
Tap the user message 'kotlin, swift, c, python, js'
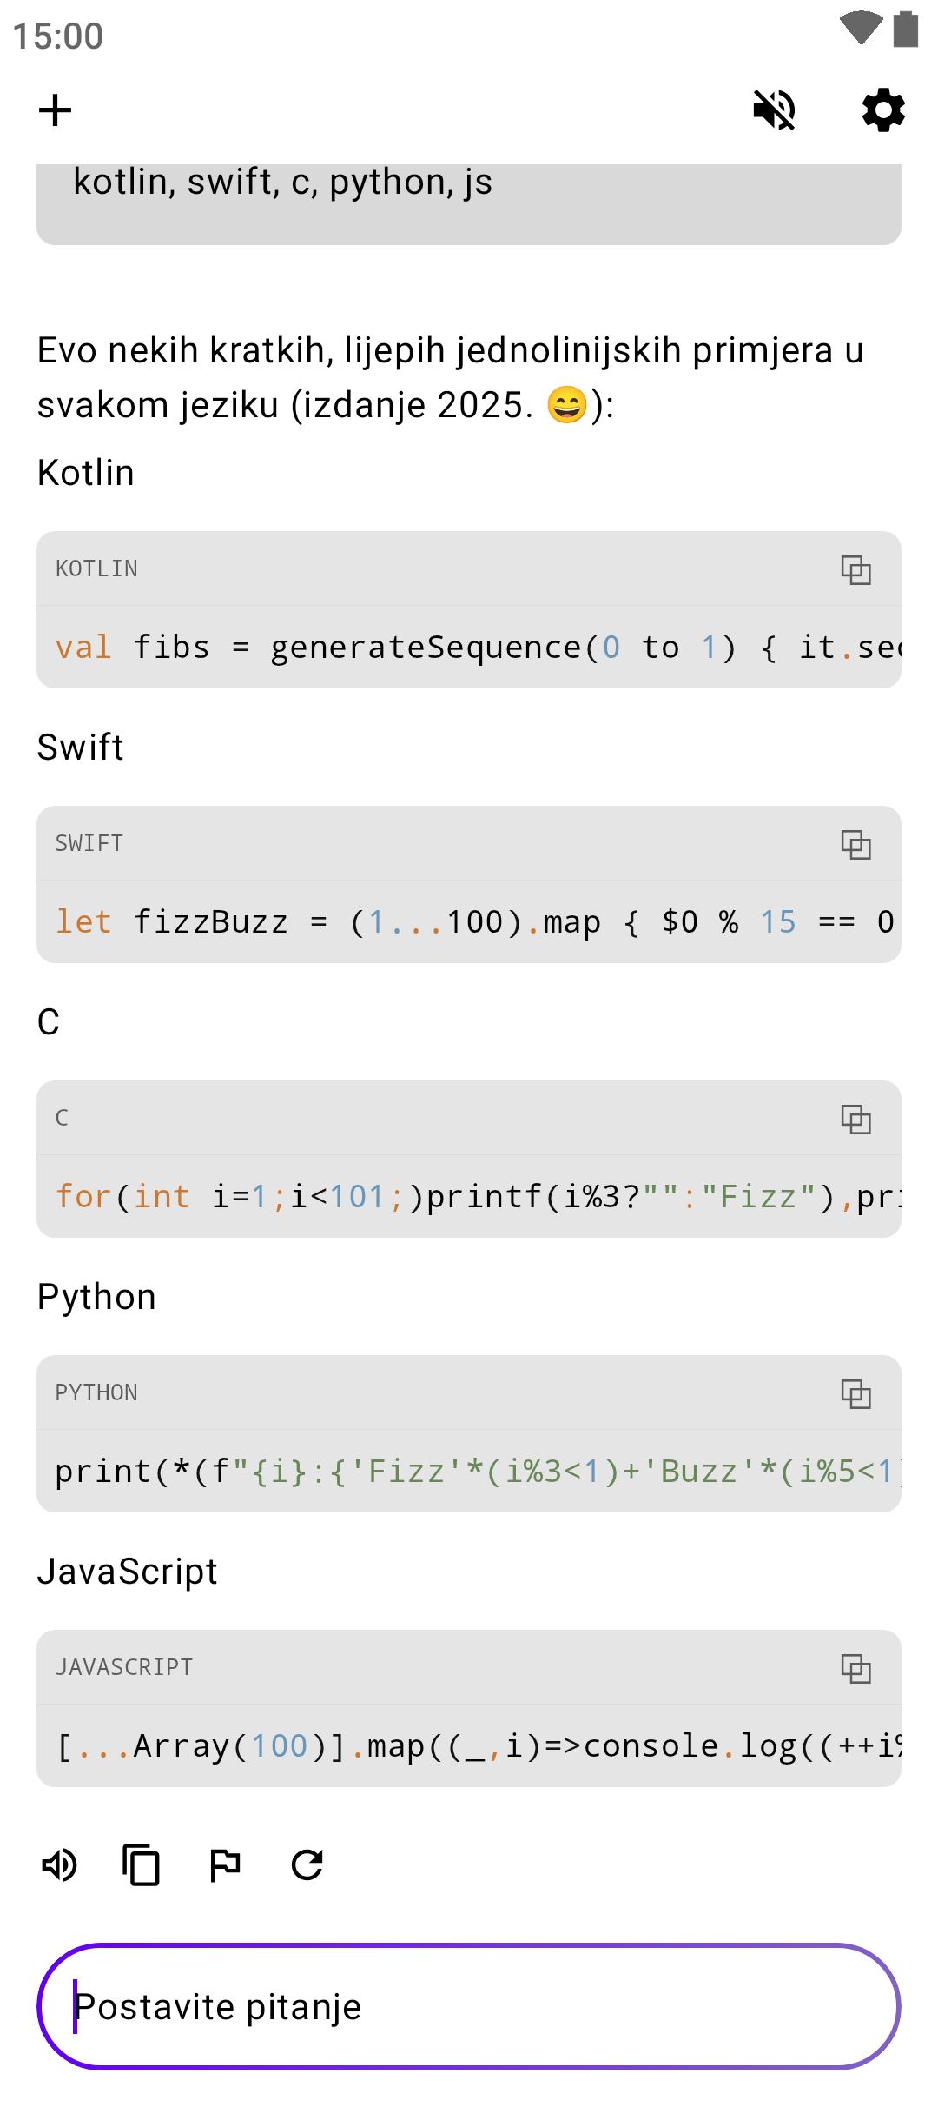[283, 183]
